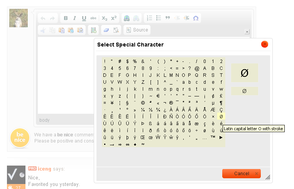Screen dimensions: 294x189
Task: Click the insert link globe icon
Action: [127, 18]
